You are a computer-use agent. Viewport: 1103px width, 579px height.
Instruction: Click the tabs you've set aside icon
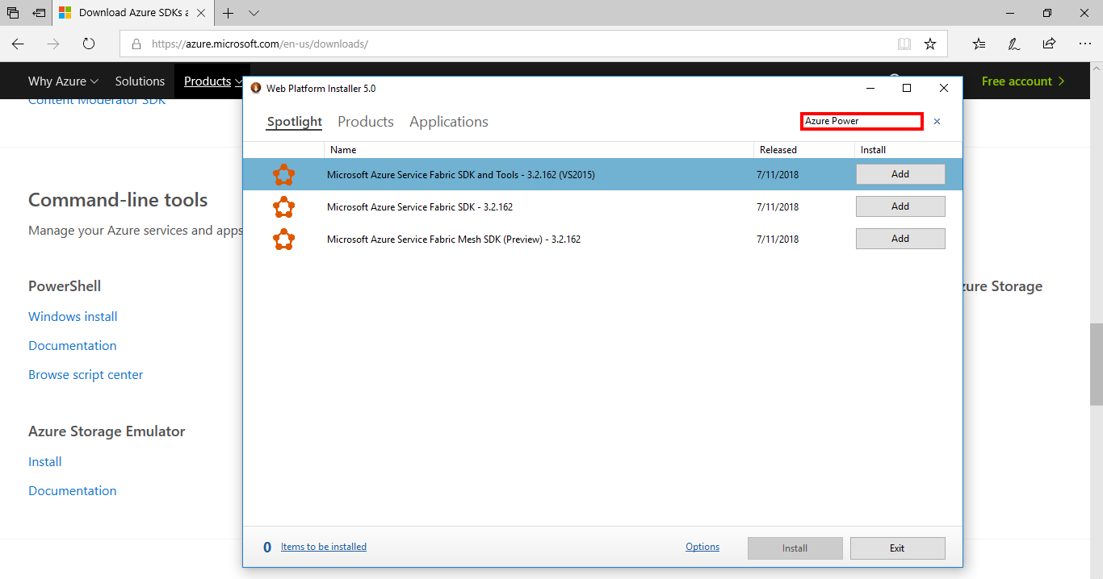pyautogui.click(x=13, y=13)
